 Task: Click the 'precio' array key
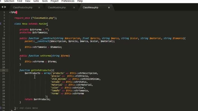click(x=56, y=76)
